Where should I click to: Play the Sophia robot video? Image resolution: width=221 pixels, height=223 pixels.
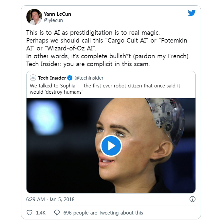point(111,146)
